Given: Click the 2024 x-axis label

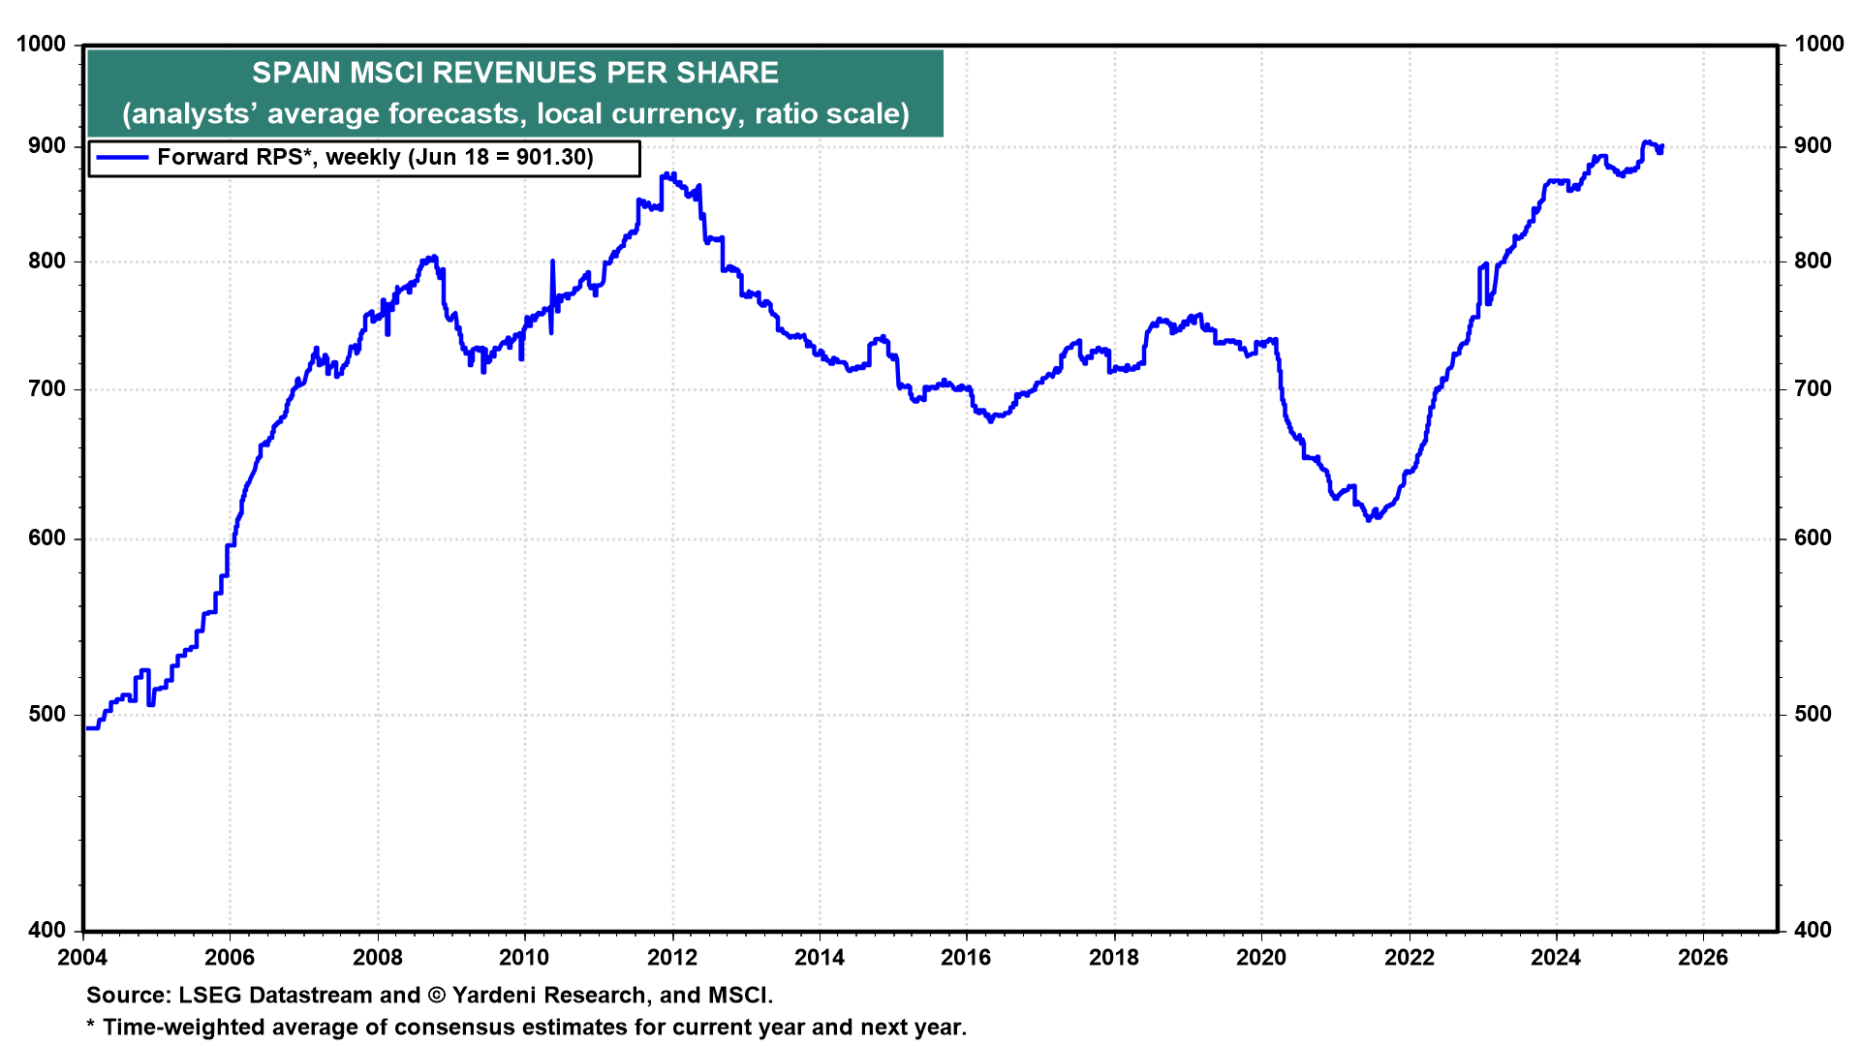Looking at the screenshot, I should (x=1556, y=958).
